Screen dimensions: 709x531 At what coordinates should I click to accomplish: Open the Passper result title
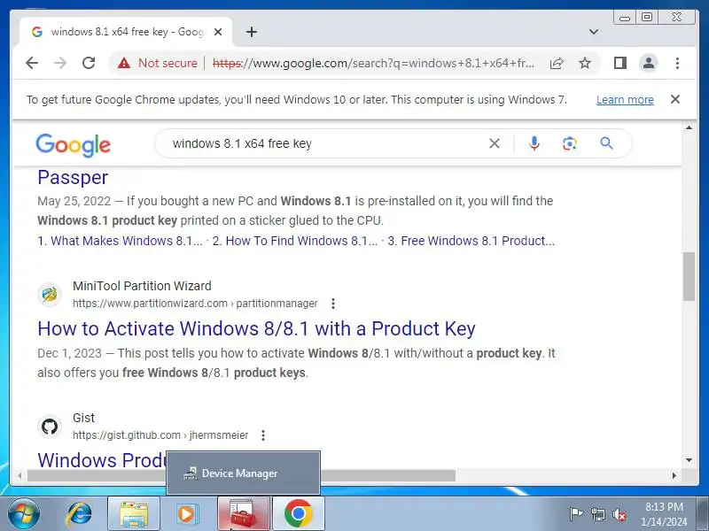coord(73,178)
